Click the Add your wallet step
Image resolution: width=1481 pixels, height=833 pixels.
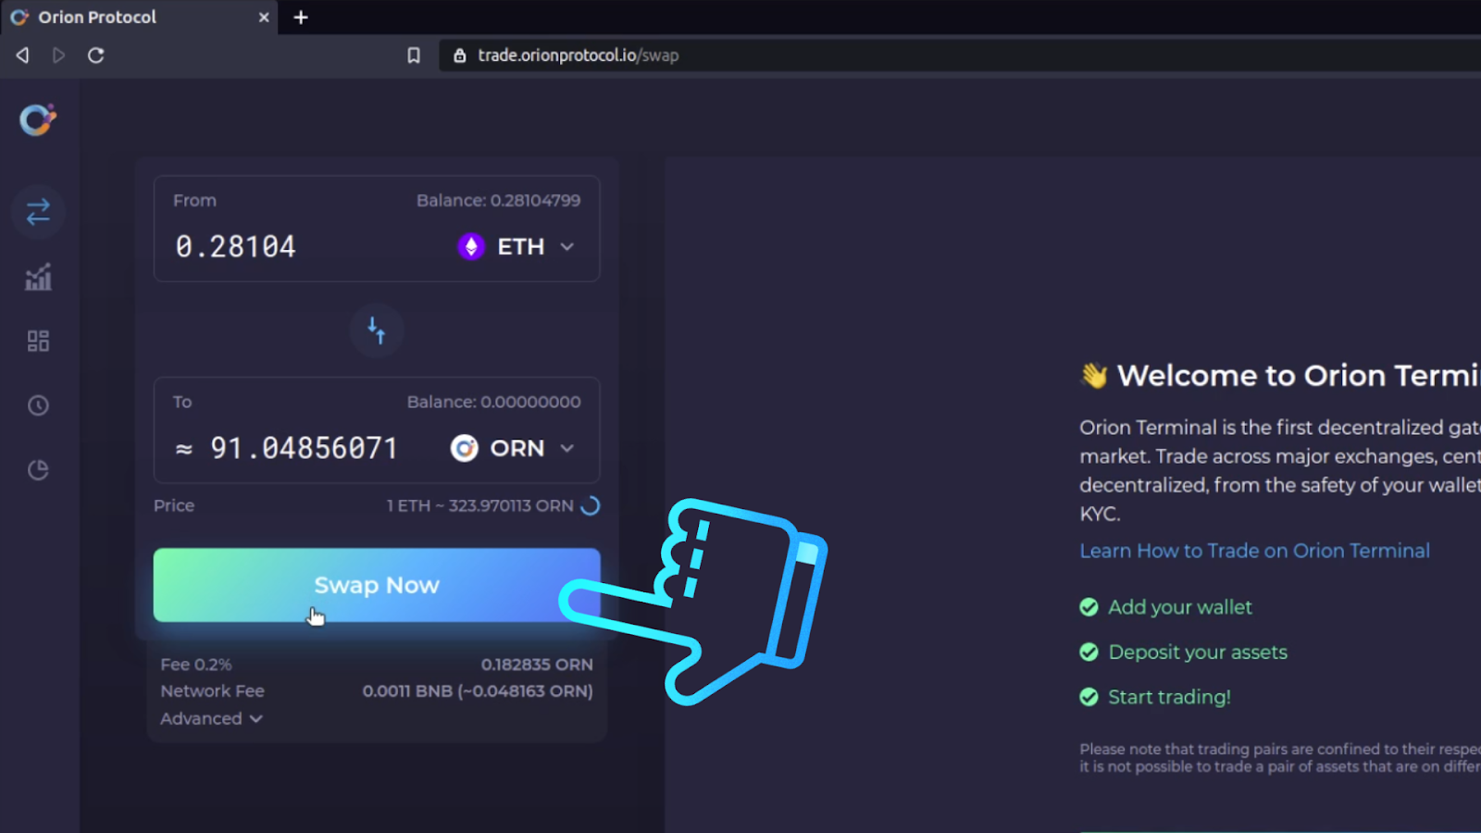[1180, 607]
